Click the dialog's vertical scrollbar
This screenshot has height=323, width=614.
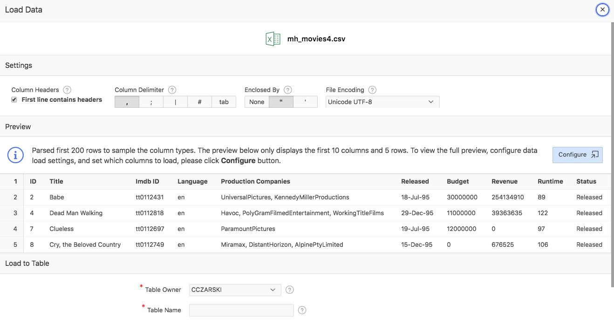coord(612,153)
